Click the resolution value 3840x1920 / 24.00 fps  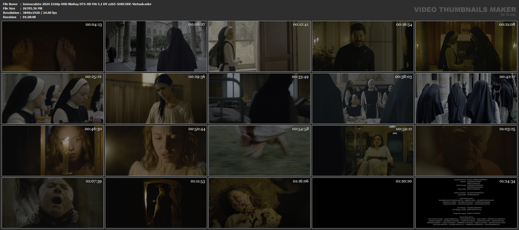(40, 13)
